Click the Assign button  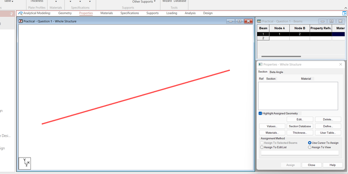291,165
